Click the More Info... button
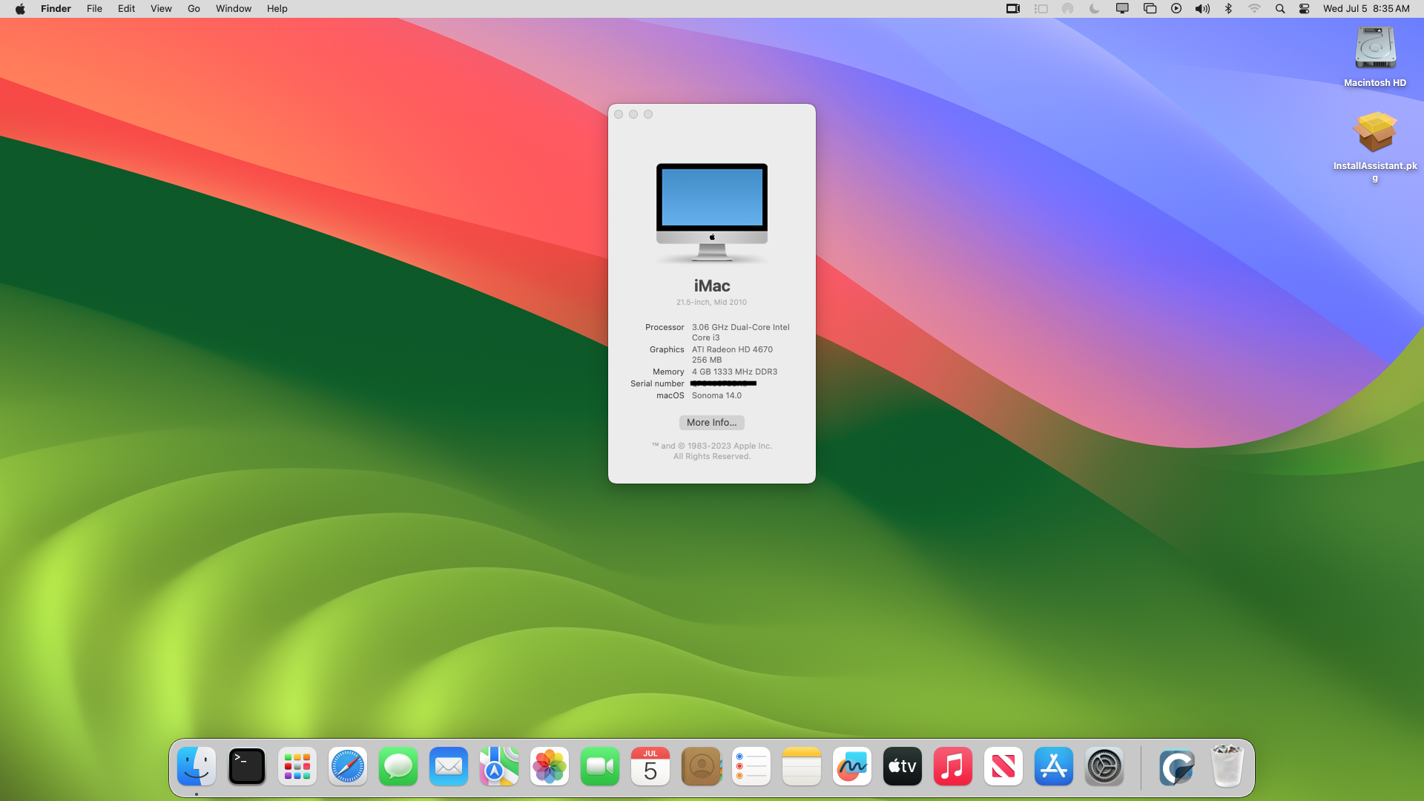The height and width of the screenshot is (801, 1424). point(711,423)
